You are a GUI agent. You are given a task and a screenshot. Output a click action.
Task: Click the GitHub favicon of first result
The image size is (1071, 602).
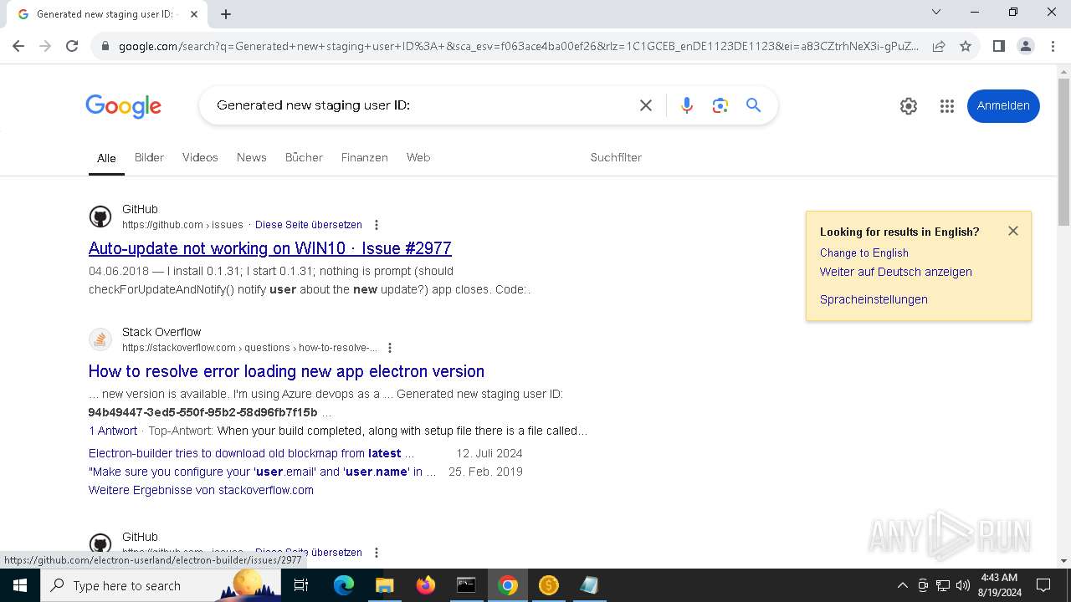pos(100,217)
